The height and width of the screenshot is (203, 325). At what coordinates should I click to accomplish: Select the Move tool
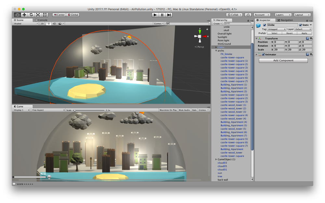pyautogui.click(x=24, y=15)
